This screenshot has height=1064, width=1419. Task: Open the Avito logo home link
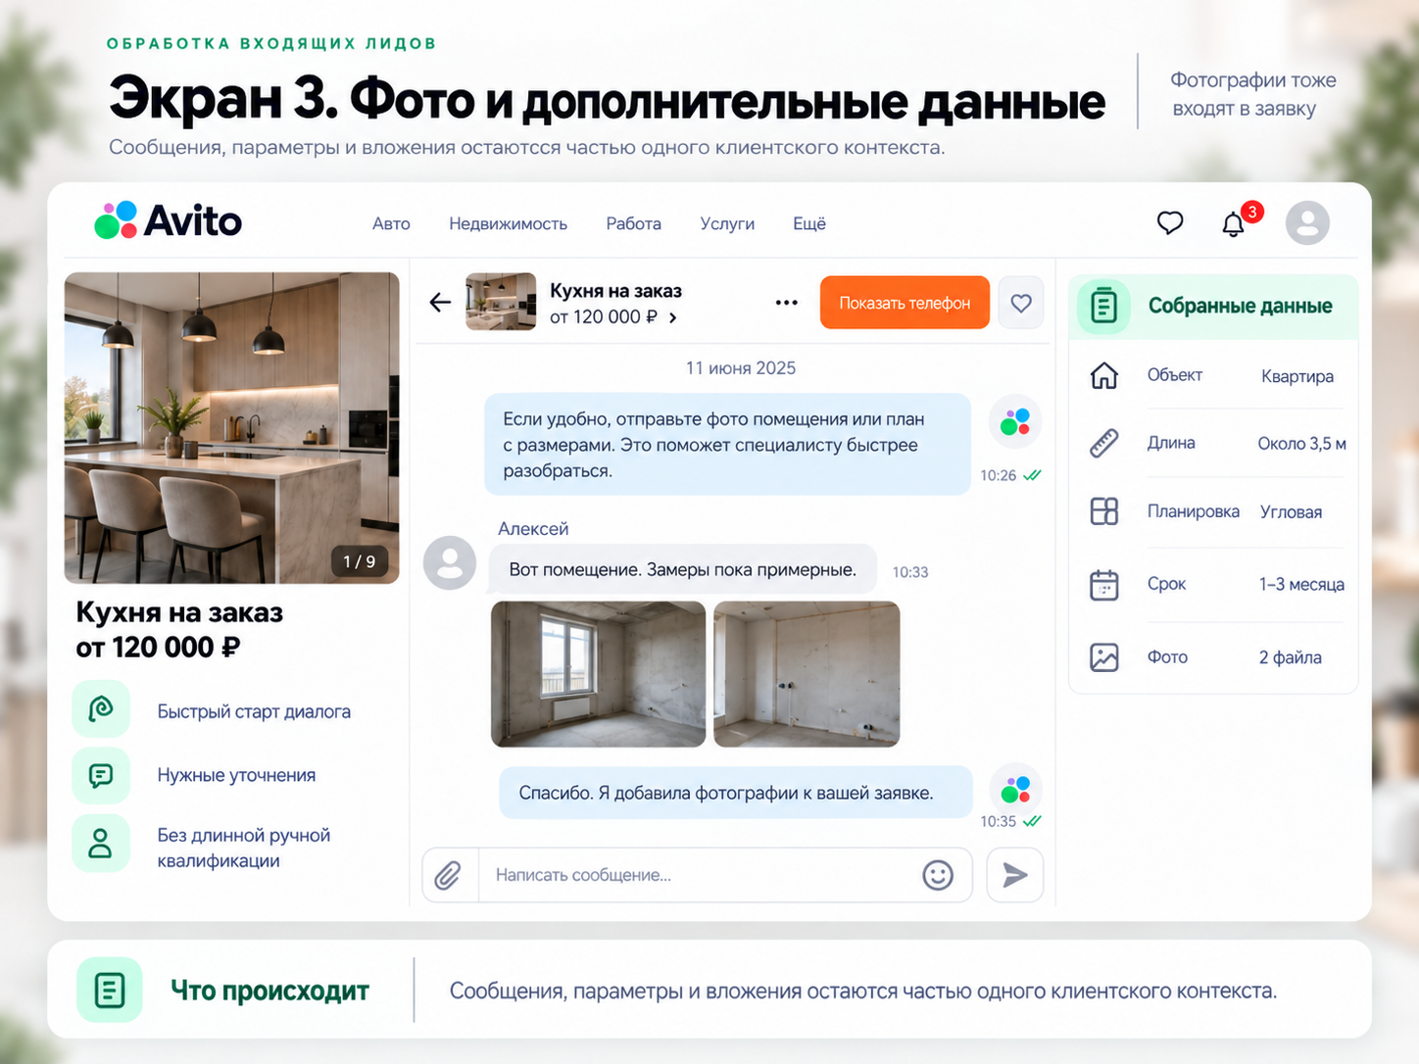[168, 220]
